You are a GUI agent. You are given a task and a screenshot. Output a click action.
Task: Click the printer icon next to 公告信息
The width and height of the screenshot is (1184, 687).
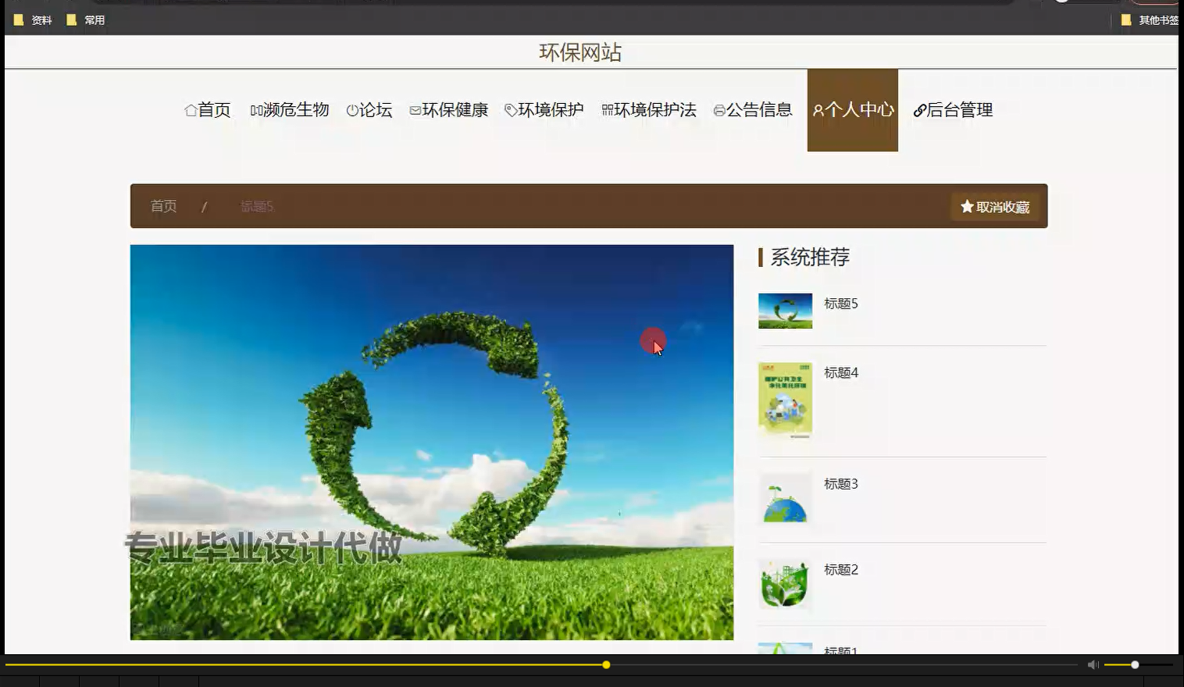point(719,110)
